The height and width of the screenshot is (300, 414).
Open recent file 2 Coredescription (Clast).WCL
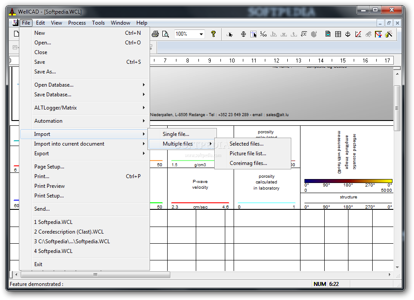tap(85, 232)
